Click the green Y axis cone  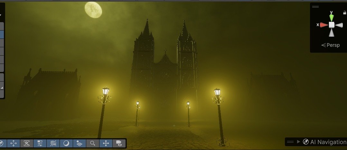(331, 18)
